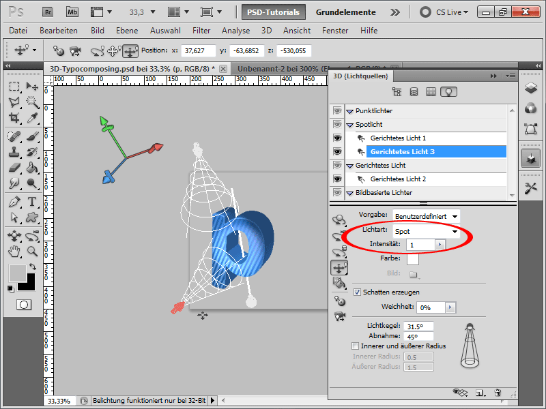Select the Clone Stamp tool

[14, 152]
